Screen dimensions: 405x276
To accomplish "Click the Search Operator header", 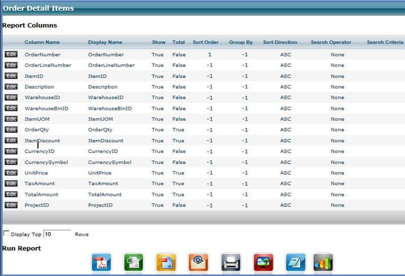I will [331, 42].
